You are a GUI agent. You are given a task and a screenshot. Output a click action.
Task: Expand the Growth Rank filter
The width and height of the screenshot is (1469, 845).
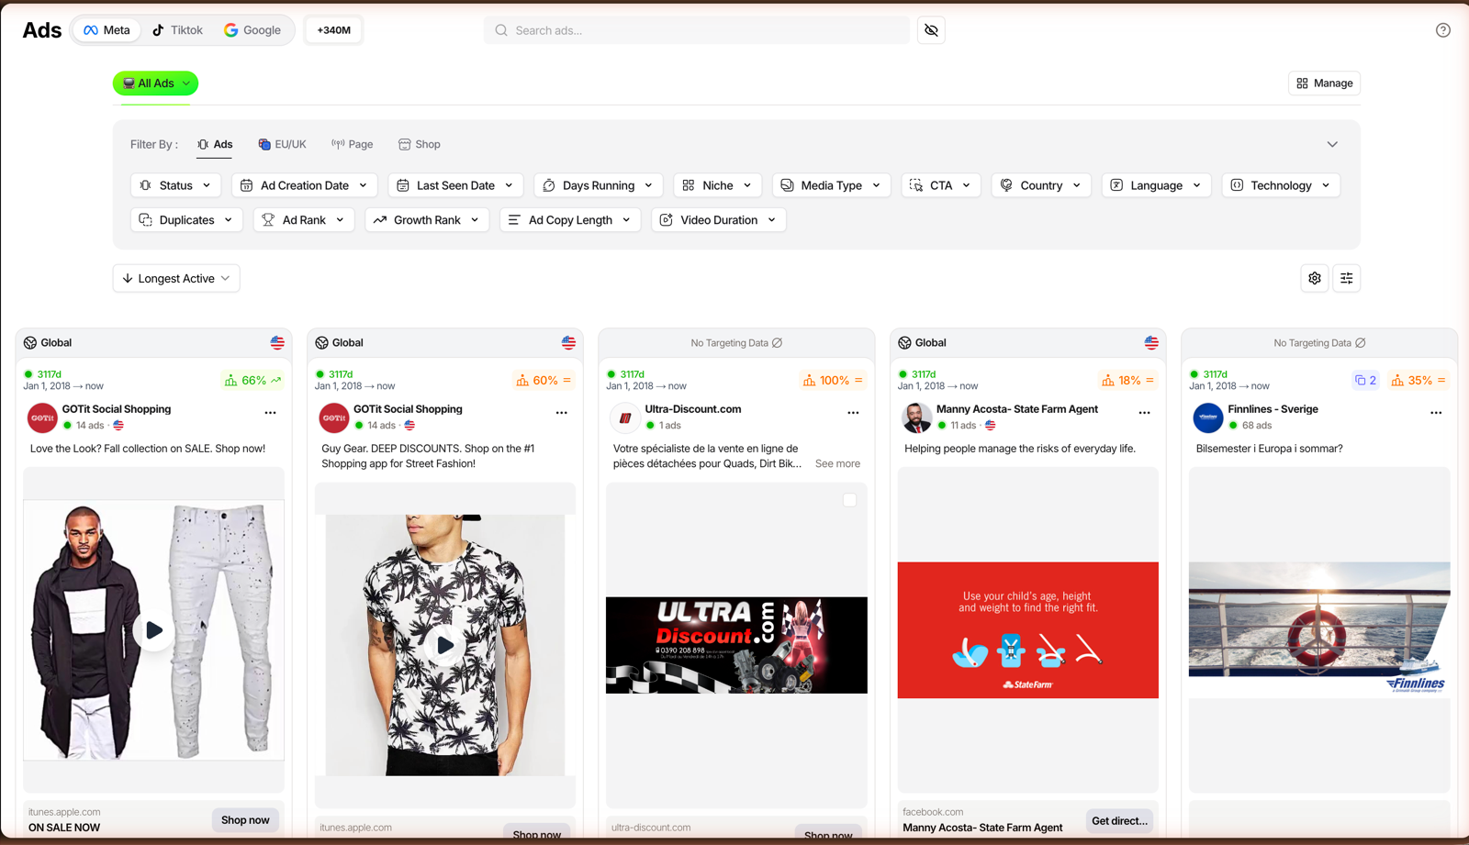click(x=427, y=220)
